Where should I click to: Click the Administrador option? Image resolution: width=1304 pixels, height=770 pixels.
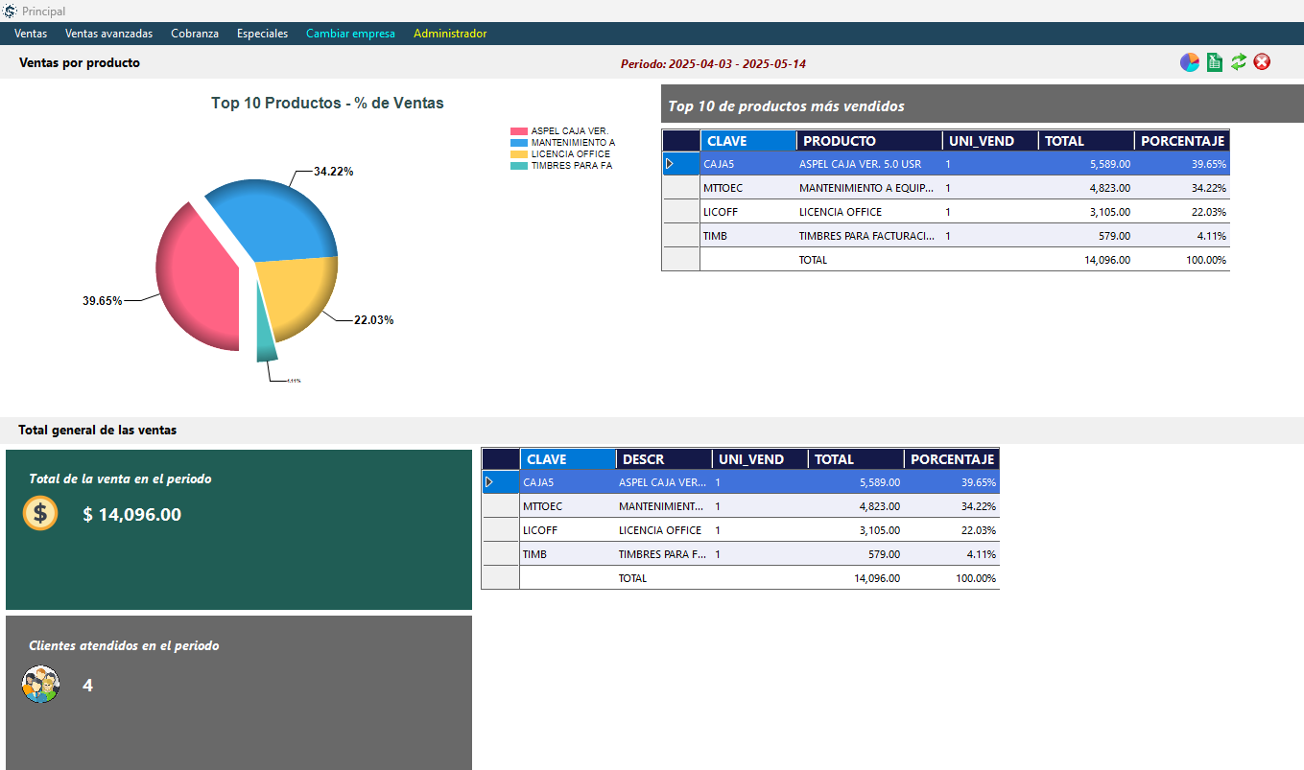[450, 34]
